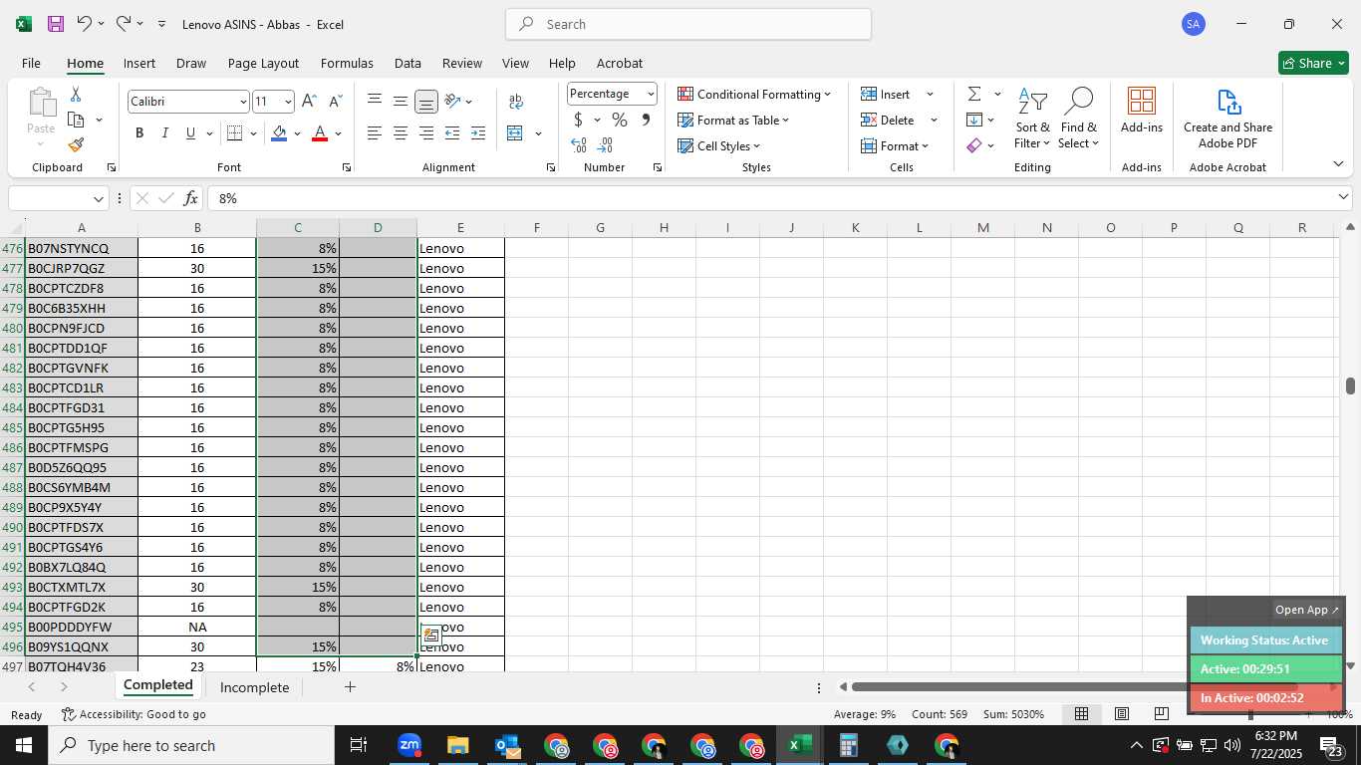Open Outlook from the taskbar

(507, 745)
